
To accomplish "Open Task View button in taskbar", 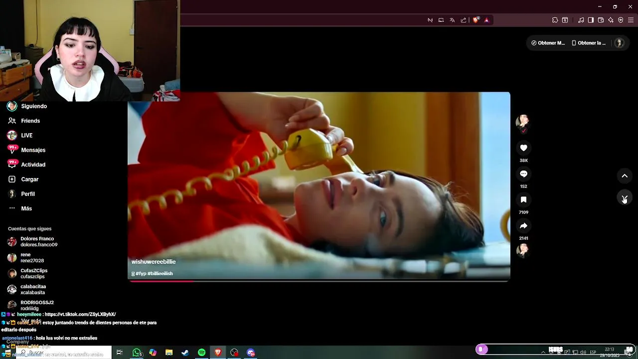I will point(120,353).
